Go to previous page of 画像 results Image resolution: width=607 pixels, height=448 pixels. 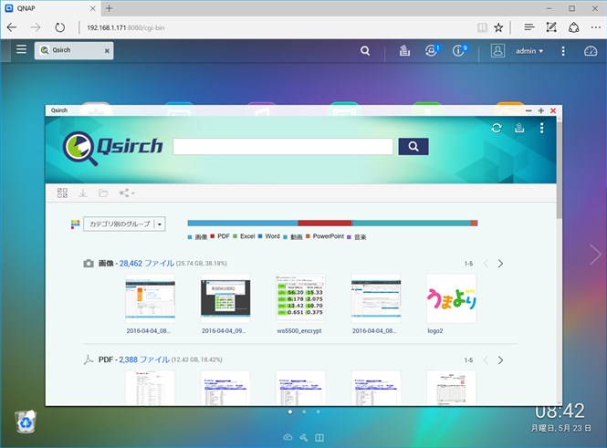pos(486,264)
